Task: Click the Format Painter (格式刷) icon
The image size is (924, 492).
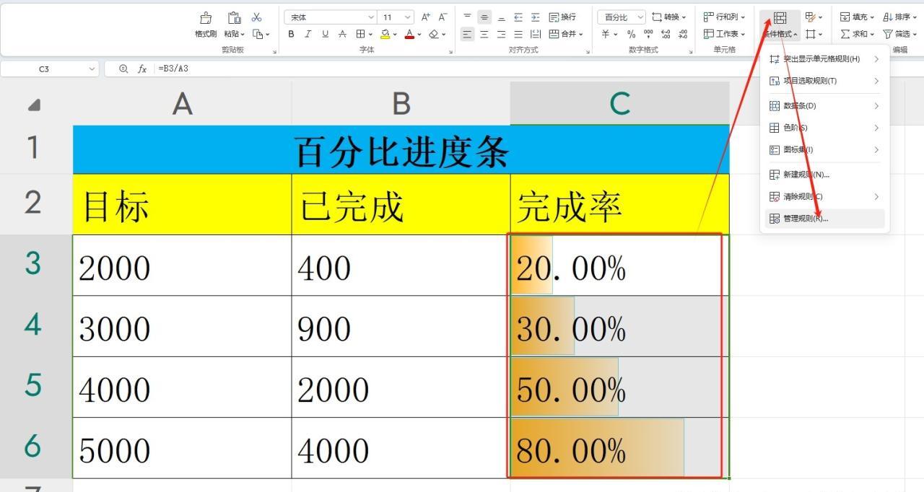Action: (206, 18)
